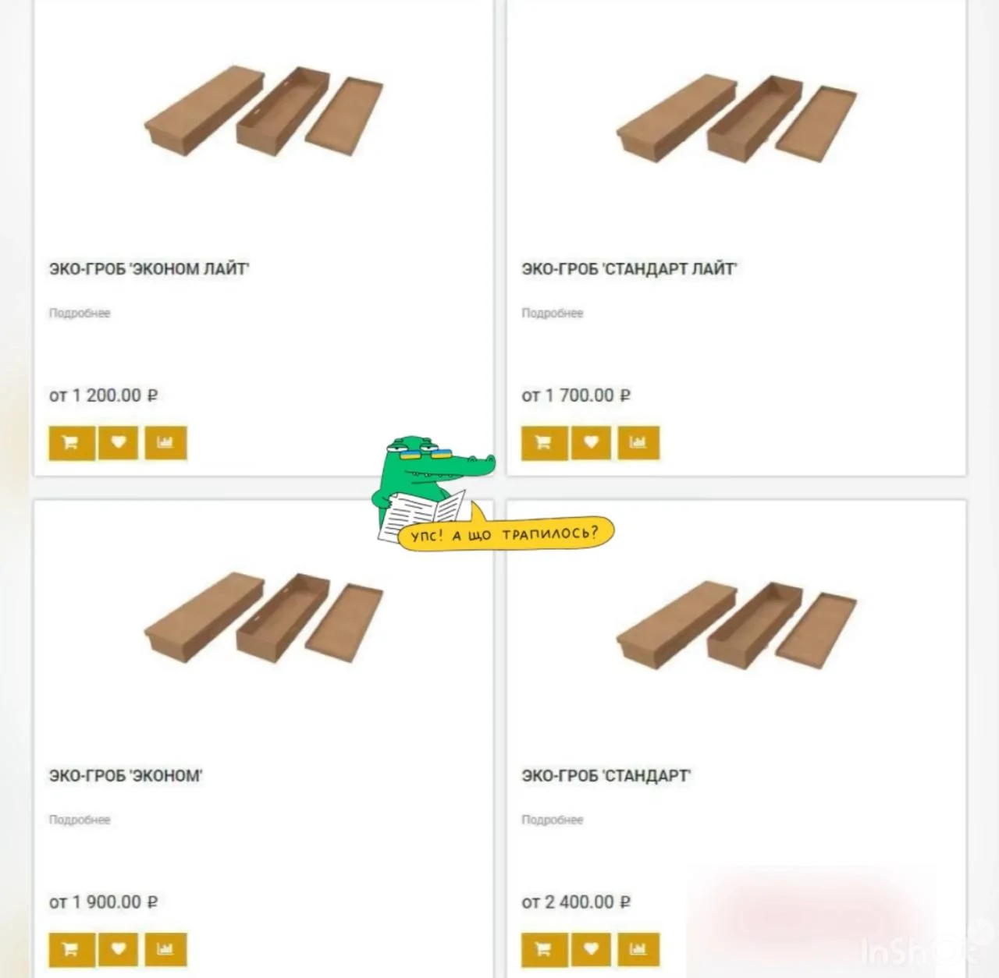Image resolution: width=999 pixels, height=978 pixels.
Task: Favorite ЭКО-ГРОБ 'СТАНДАРТ' with heart icon
Action: [x=591, y=950]
